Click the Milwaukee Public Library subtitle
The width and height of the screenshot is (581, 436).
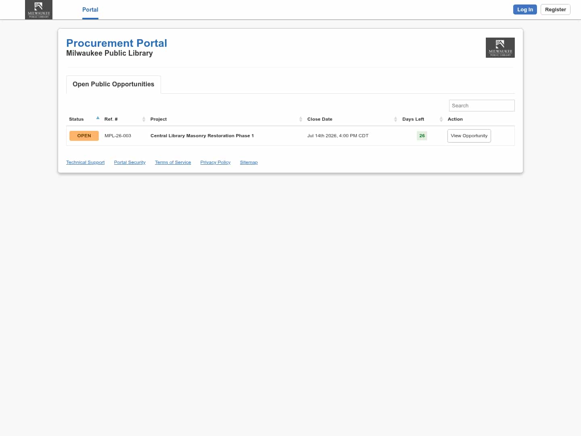coord(109,53)
